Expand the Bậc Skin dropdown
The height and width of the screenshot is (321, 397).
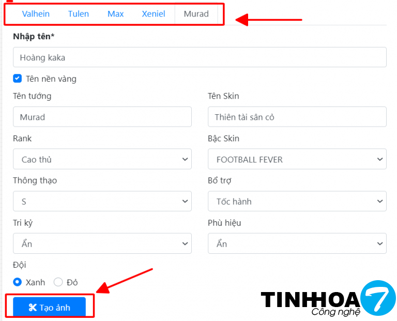[x=297, y=159]
